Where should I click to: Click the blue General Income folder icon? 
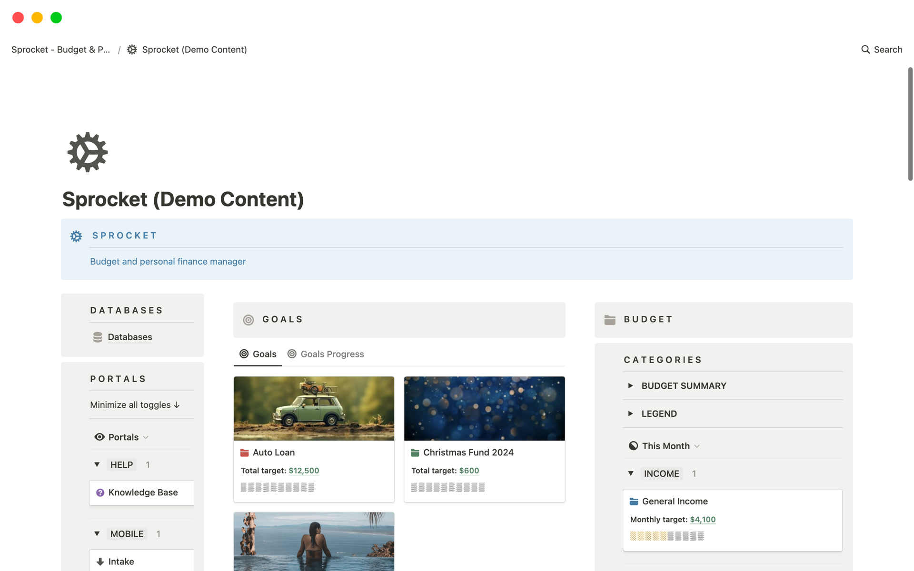pyautogui.click(x=634, y=502)
